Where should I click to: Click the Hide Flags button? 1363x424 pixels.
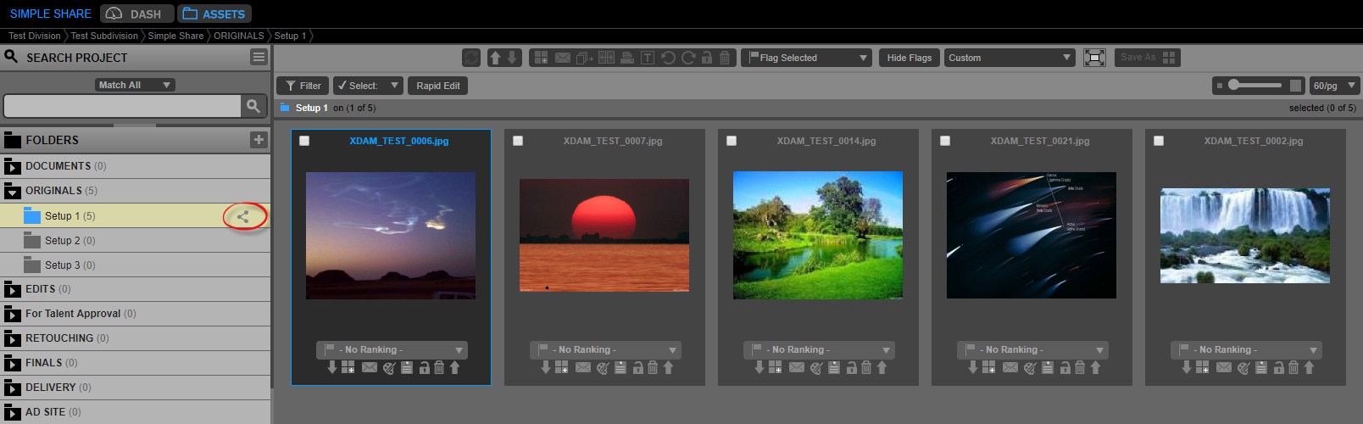tap(909, 58)
